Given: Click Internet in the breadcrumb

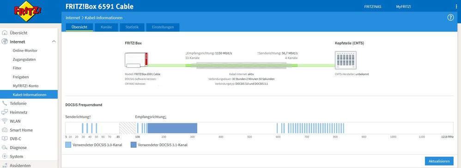Looking at the screenshot, I should (73, 18).
